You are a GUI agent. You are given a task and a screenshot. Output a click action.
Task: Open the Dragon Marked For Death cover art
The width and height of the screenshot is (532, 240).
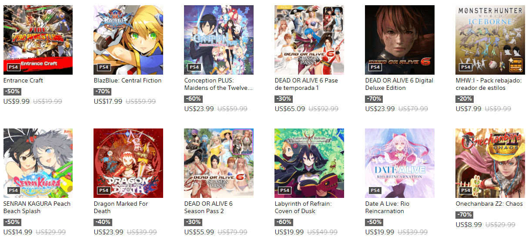pos(128,163)
